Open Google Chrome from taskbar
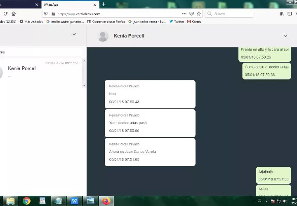Viewport: 297px width, 206px height. 26,201
